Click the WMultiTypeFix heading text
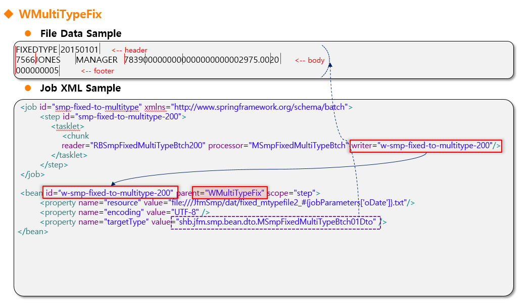530x307 pixels. click(x=60, y=14)
